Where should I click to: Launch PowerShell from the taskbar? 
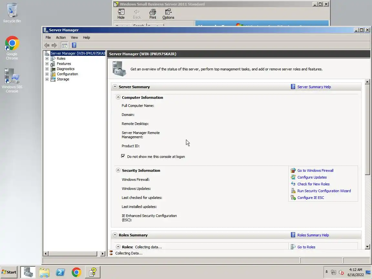click(x=60, y=272)
